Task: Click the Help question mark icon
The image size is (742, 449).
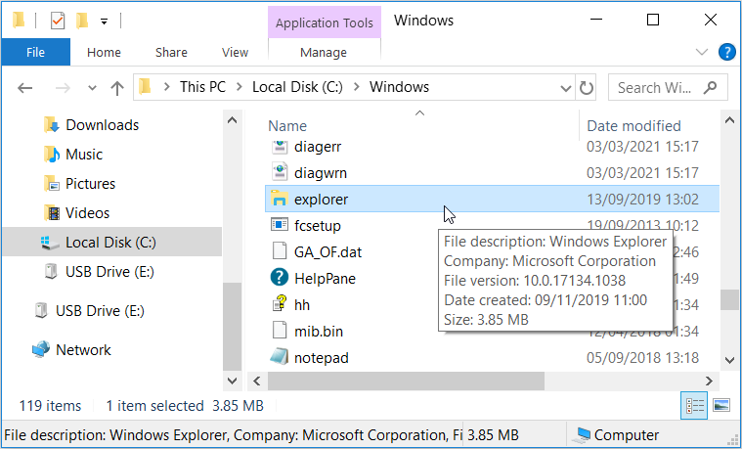Action: tap(726, 52)
